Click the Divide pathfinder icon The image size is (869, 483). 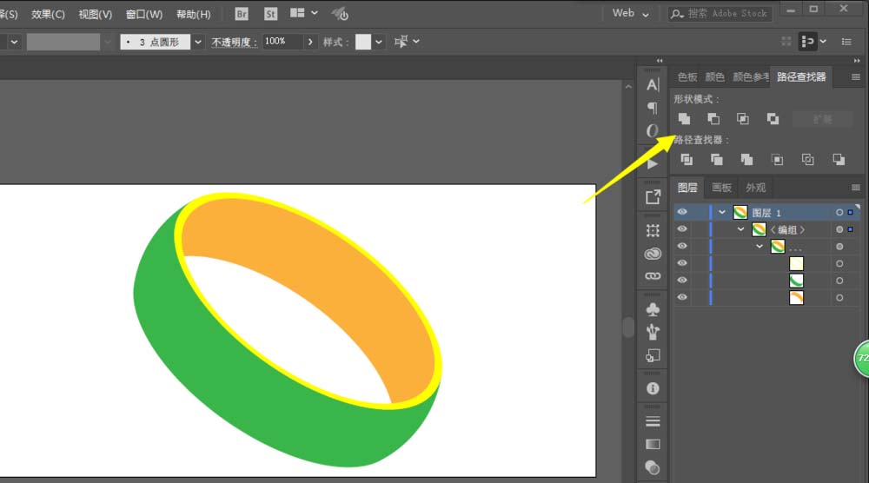point(687,160)
